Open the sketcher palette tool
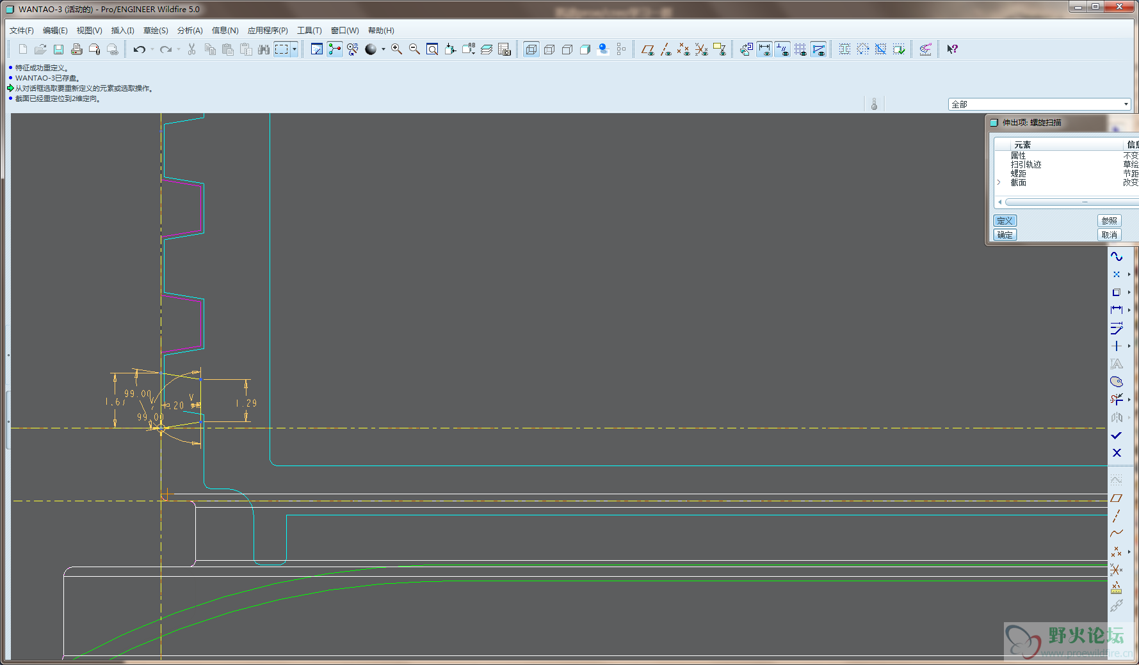The height and width of the screenshot is (665, 1139). [1117, 382]
